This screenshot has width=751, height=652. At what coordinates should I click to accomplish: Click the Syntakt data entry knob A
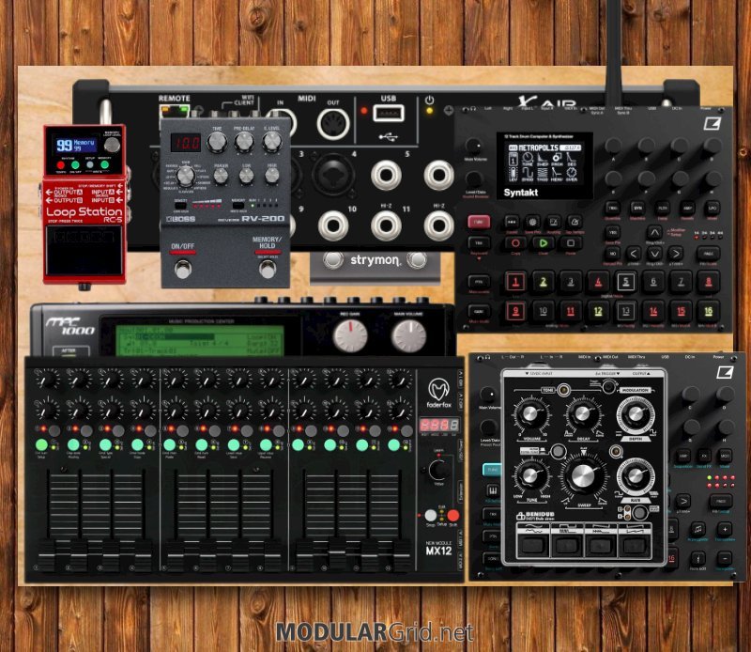pos(613,146)
